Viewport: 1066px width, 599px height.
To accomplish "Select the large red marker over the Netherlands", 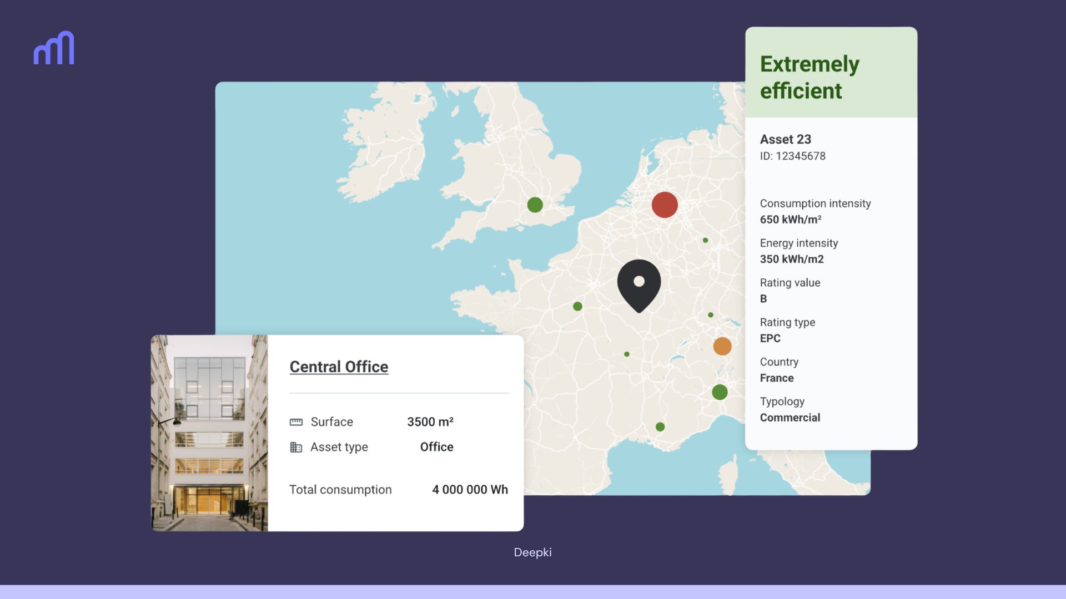I will (x=665, y=205).
